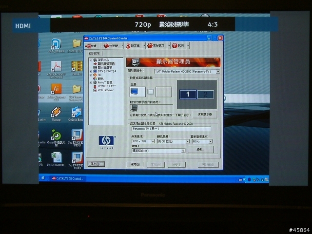The image size is (312, 234).
Task: Switch to the Graphics Settings tab
Action: [94, 53]
